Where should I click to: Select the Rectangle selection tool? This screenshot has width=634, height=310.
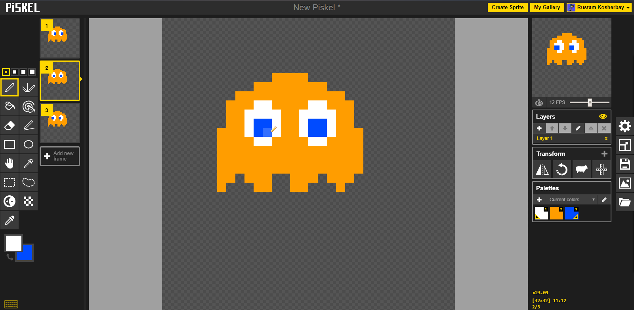[x=10, y=182]
